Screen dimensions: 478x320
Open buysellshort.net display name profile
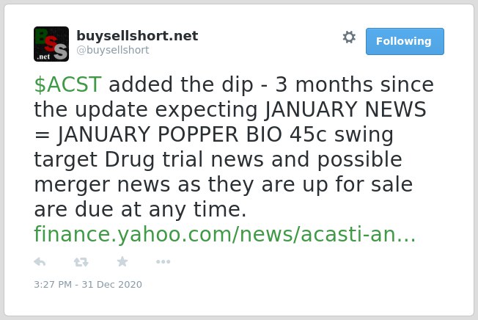pyautogui.click(x=137, y=36)
